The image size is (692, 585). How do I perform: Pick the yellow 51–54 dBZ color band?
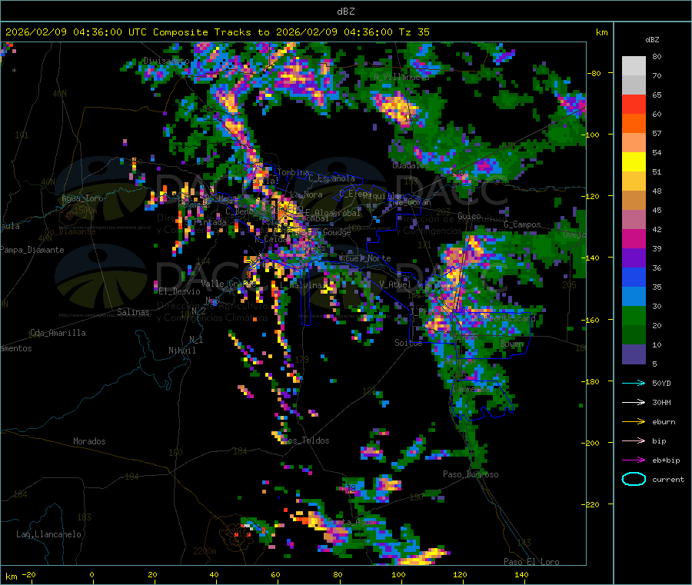tap(634, 162)
